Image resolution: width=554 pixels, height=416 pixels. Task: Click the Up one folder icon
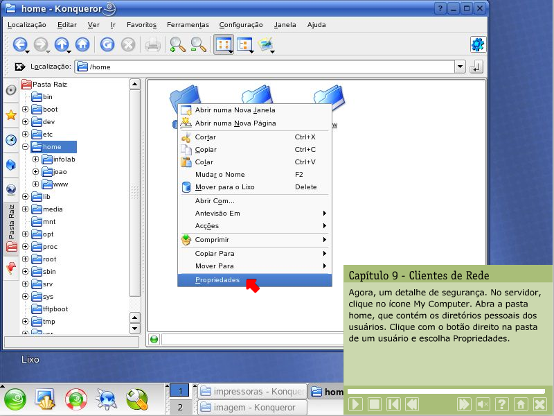pos(62,44)
